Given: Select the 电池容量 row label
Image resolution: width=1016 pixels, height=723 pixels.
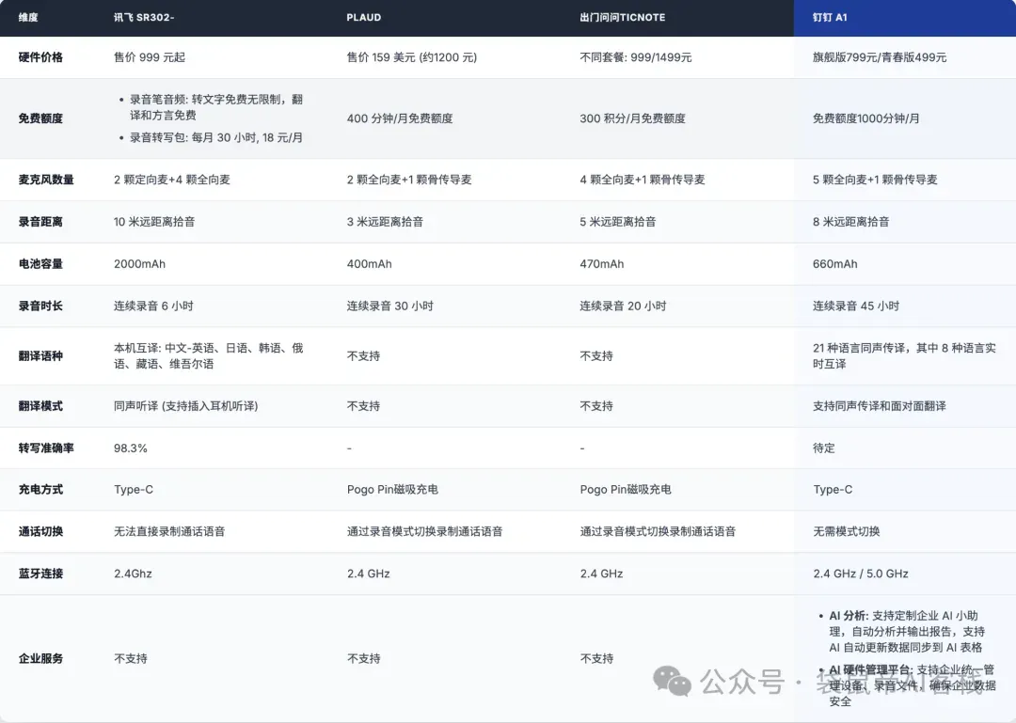Looking at the screenshot, I should [x=40, y=263].
